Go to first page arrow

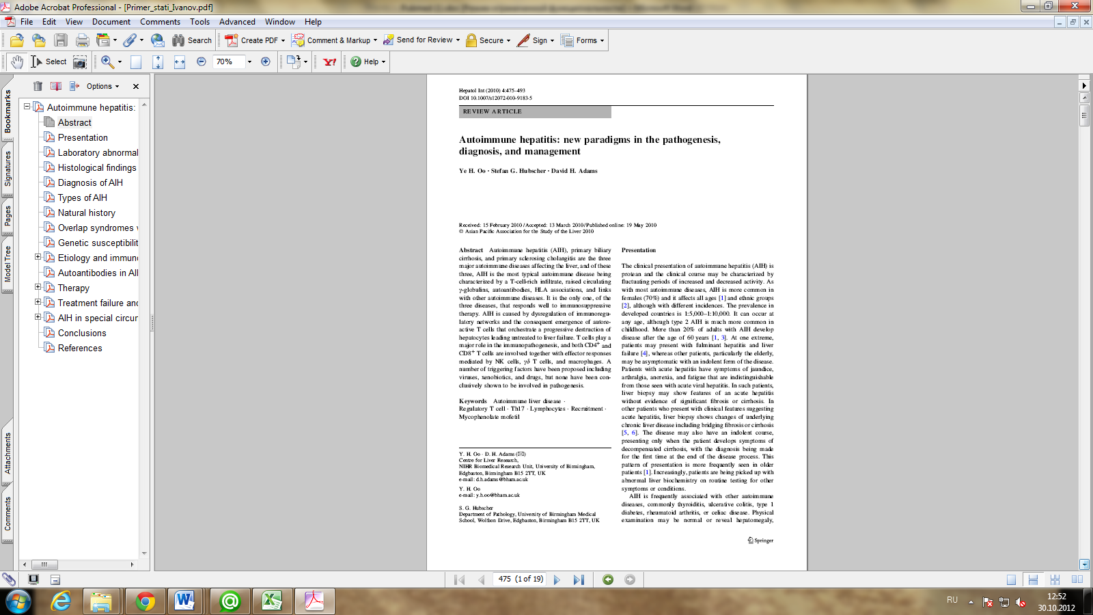tap(460, 579)
